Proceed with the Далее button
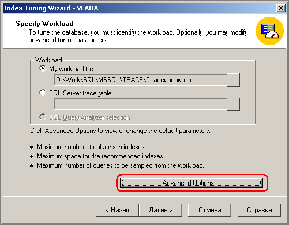The height and width of the screenshot is (225, 289). (160, 210)
